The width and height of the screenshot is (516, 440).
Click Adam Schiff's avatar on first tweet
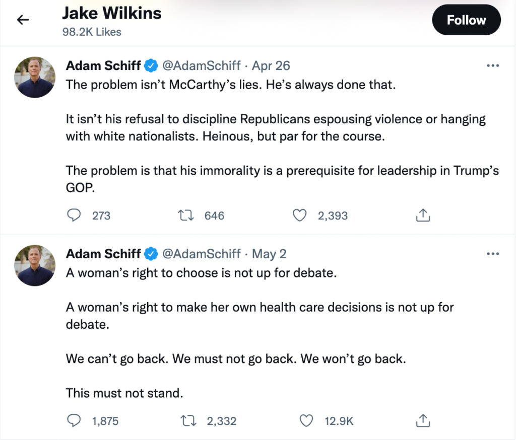35,77
